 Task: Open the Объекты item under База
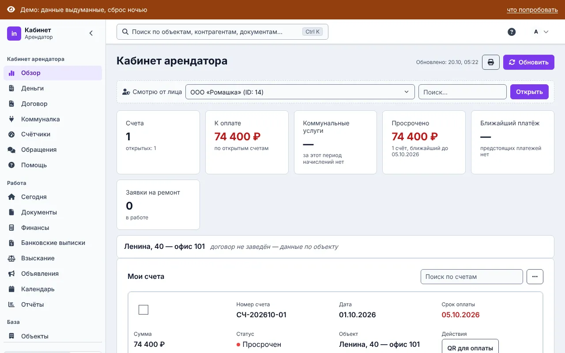pyautogui.click(x=53, y=336)
